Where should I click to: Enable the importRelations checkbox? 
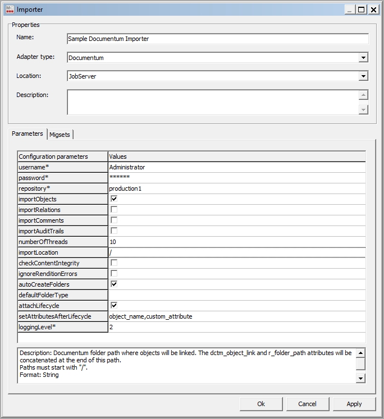coord(114,210)
